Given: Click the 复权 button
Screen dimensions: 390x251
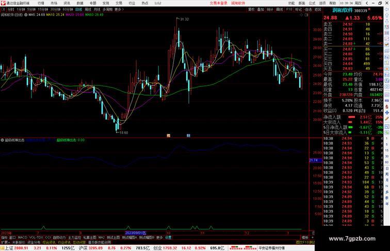Looking at the screenshot, I should click(x=251, y=9).
